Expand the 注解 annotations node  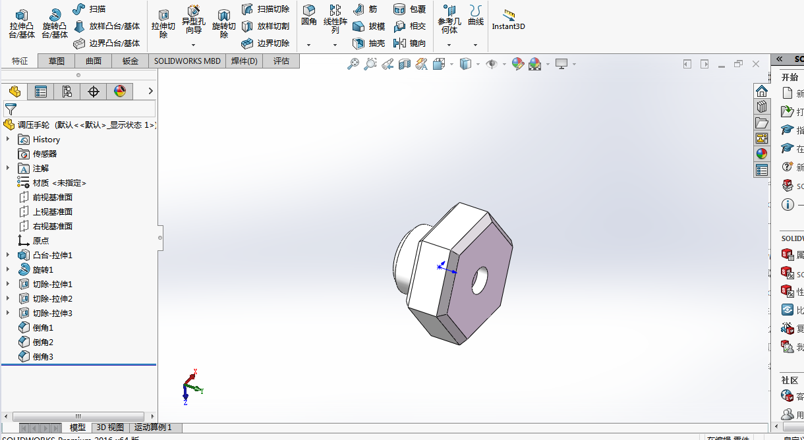click(8, 168)
